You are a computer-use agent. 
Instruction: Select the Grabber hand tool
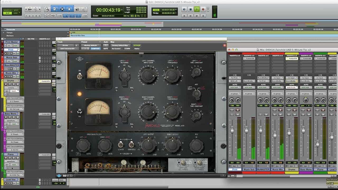pos(70,9)
